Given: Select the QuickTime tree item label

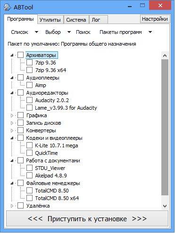Looking at the screenshot, I should [x=46, y=153].
